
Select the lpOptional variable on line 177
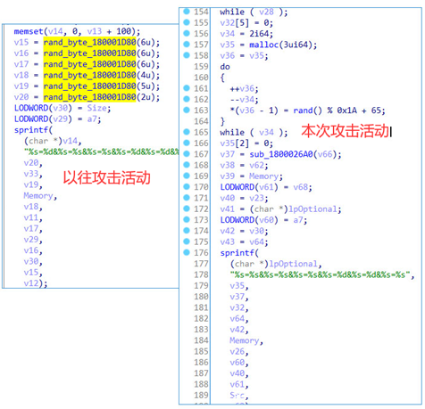click(x=293, y=264)
